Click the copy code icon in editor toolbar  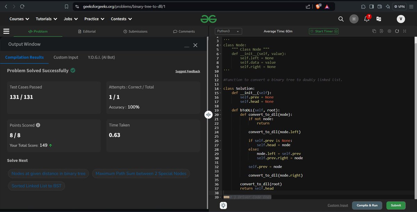point(374,31)
